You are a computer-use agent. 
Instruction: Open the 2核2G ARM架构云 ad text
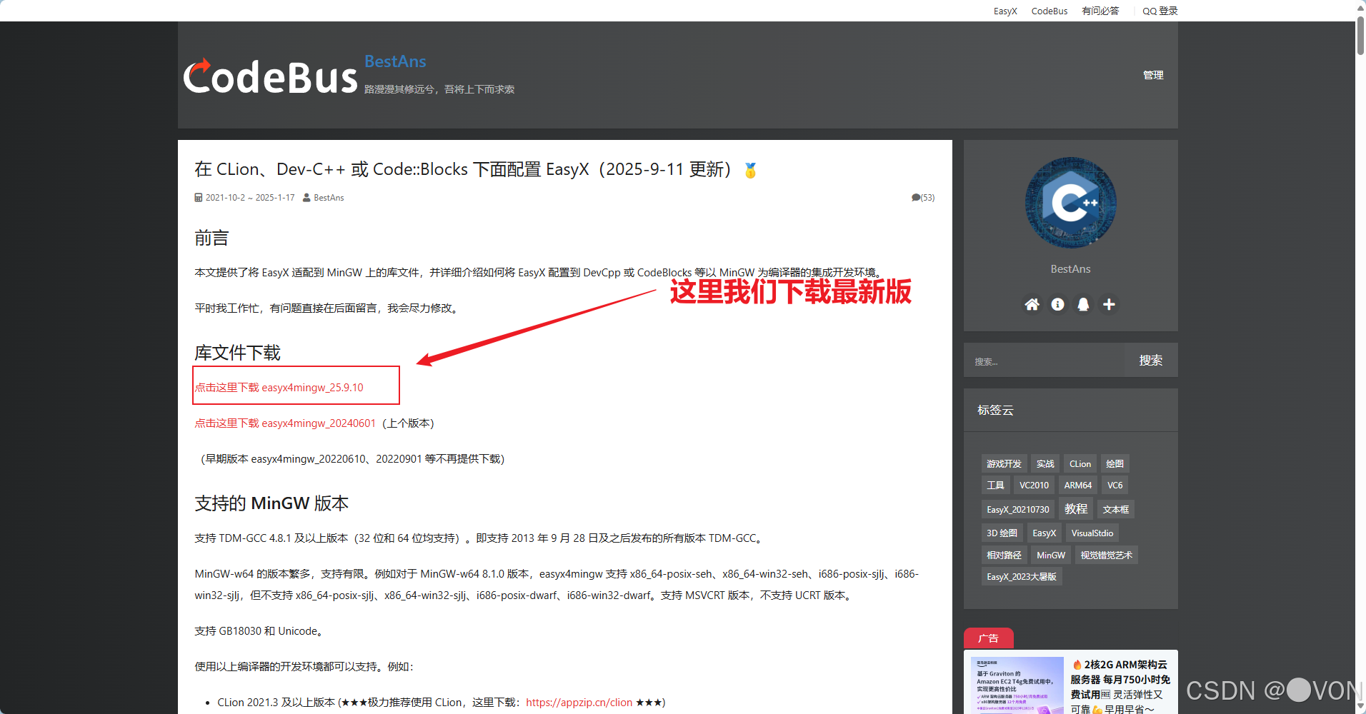[x=1120, y=685]
